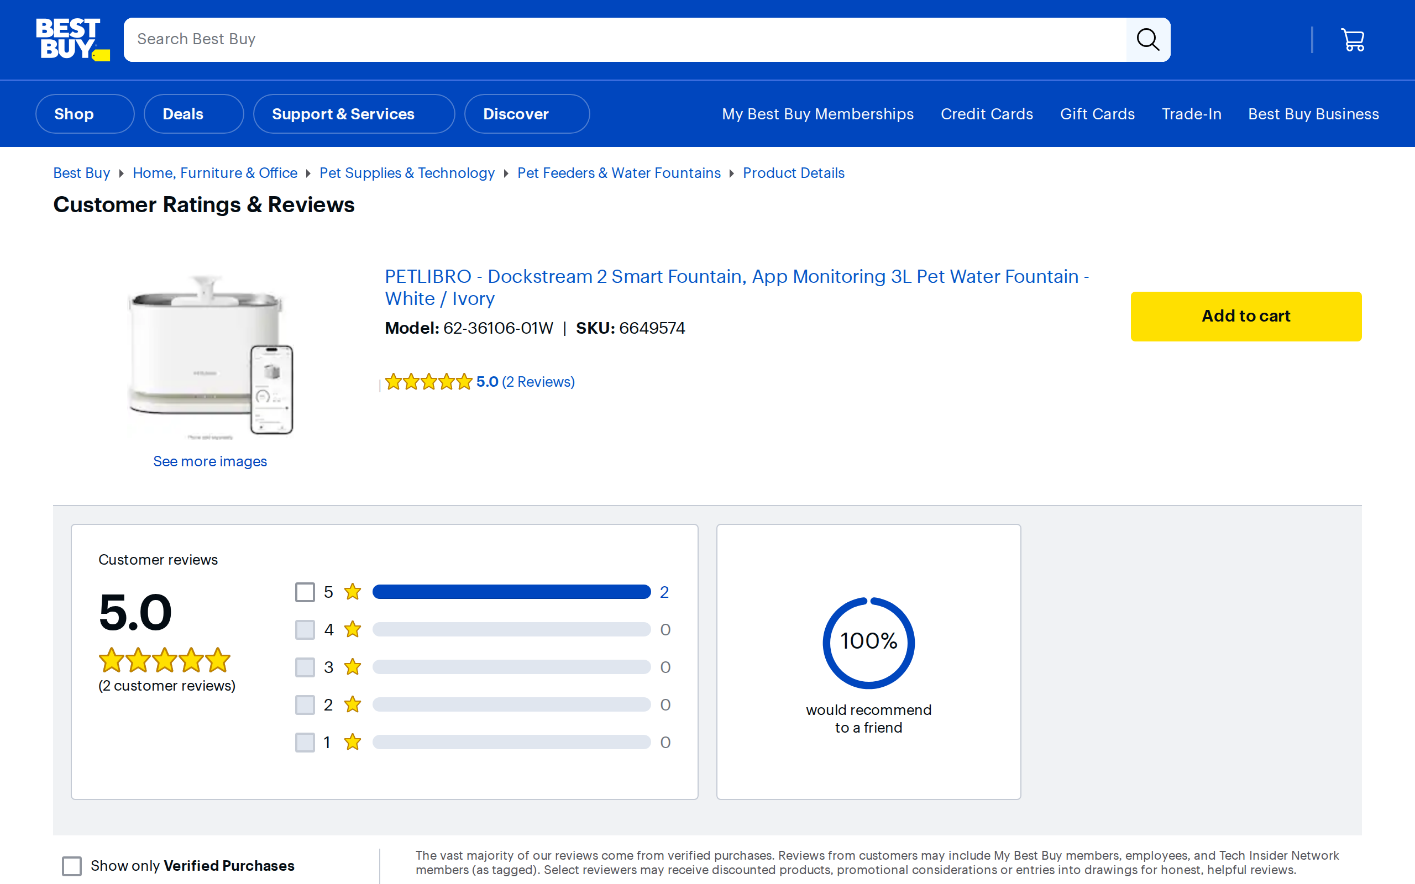1415x884 pixels.
Task: Click the 100% would recommend circle
Action: tap(868, 643)
